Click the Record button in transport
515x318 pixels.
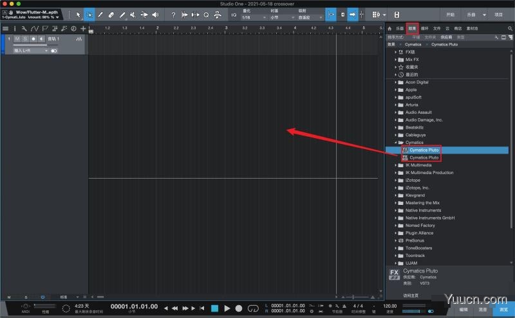coord(239,308)
